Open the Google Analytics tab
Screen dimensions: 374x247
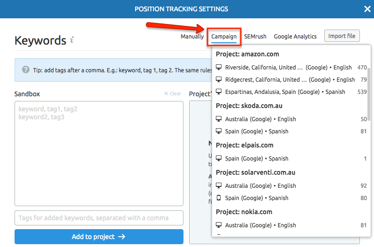point(295,37)
